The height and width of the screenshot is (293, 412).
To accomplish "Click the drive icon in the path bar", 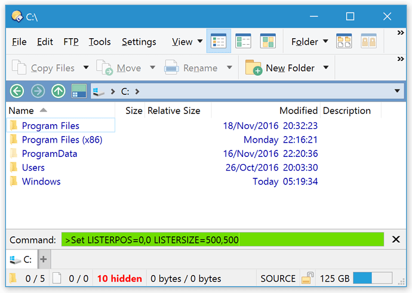I will 99,92.
